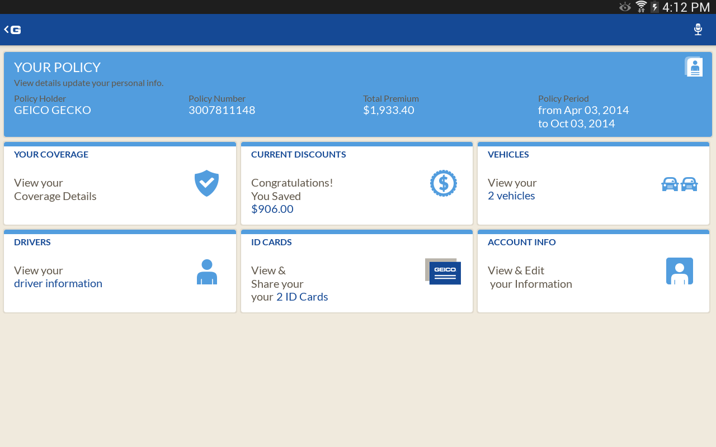Follow the 'driver information' link
Screen dimensions: 716x447
tap(58, 283)
